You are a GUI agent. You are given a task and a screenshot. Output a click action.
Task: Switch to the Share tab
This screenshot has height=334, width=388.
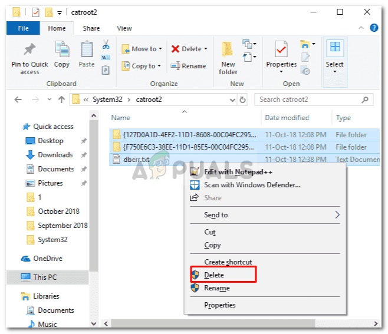pos(91,28)
